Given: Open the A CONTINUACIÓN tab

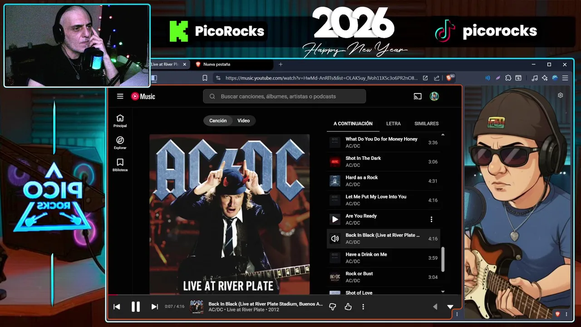Looking at the screenshot, I should (x=353, y=124).
